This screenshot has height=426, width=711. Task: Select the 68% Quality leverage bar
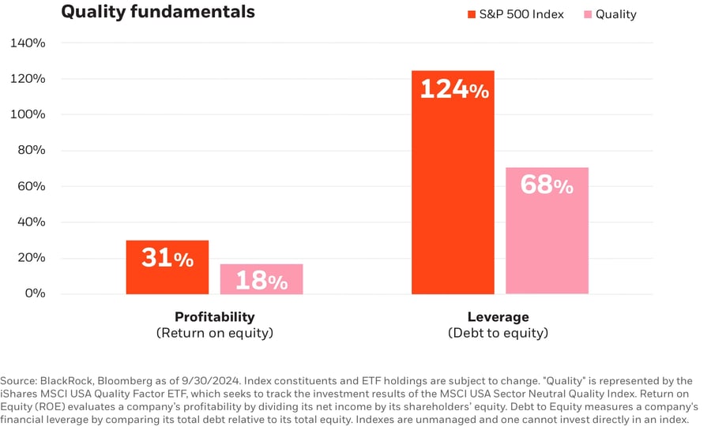coord(547,230)
